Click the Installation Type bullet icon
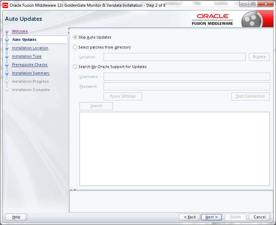Viewport: 276px width, 225px height. tap(7, 57)
